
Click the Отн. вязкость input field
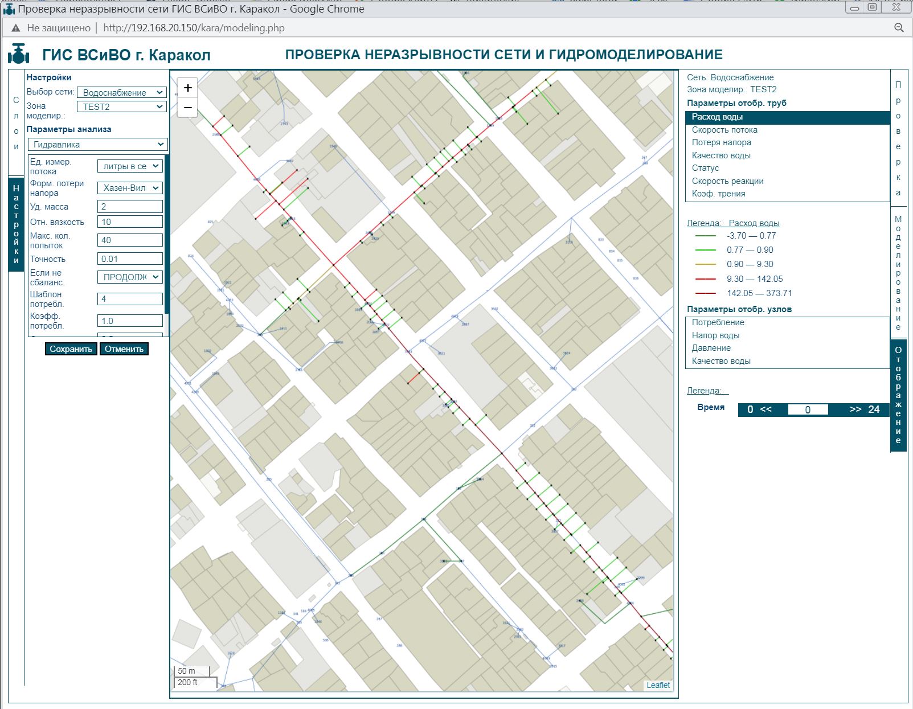[130, 222]
